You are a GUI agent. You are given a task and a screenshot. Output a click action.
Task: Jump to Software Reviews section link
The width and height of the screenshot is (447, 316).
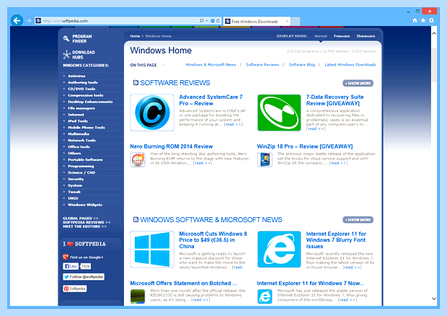tap(262, 65)
